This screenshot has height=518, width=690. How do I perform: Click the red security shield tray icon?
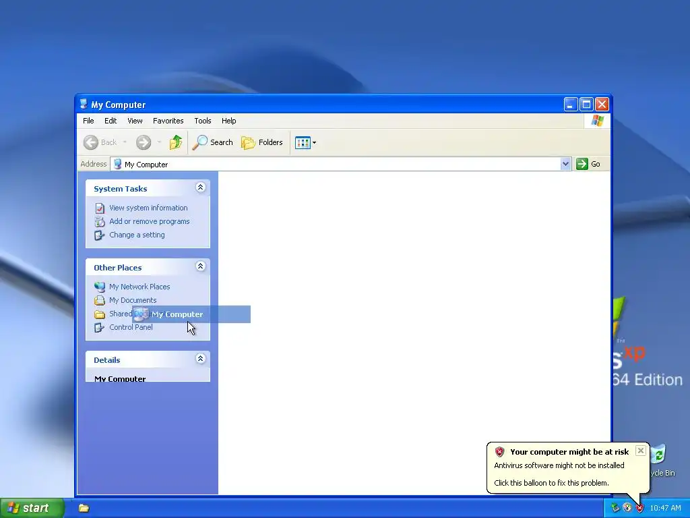[639, 509]
